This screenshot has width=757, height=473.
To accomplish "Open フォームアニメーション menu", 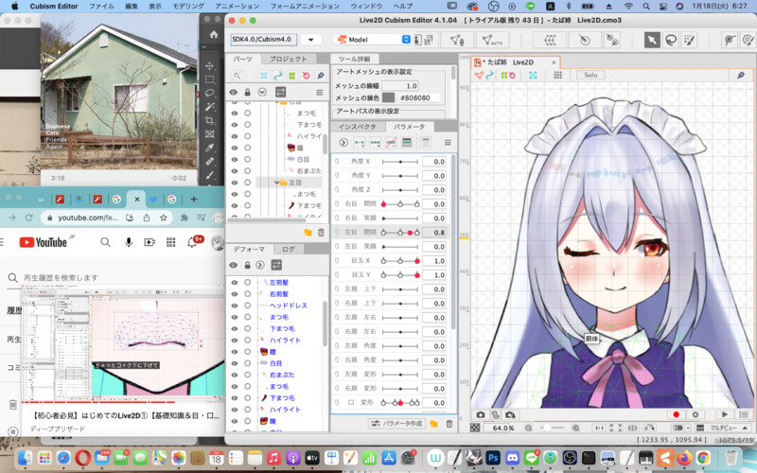I will pyautogui.click(x=305, y=7).
